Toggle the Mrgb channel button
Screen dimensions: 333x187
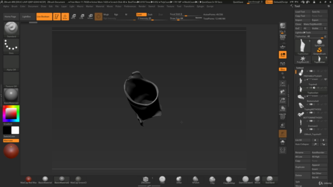pyautogui.click(x=106, y=15)
